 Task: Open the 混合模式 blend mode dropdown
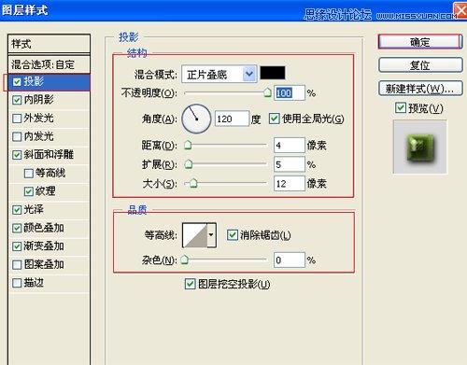[219, 74]
